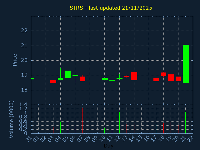
Task: Select the day 22 tick on the x-axis
Action: [x=190, y=138]
